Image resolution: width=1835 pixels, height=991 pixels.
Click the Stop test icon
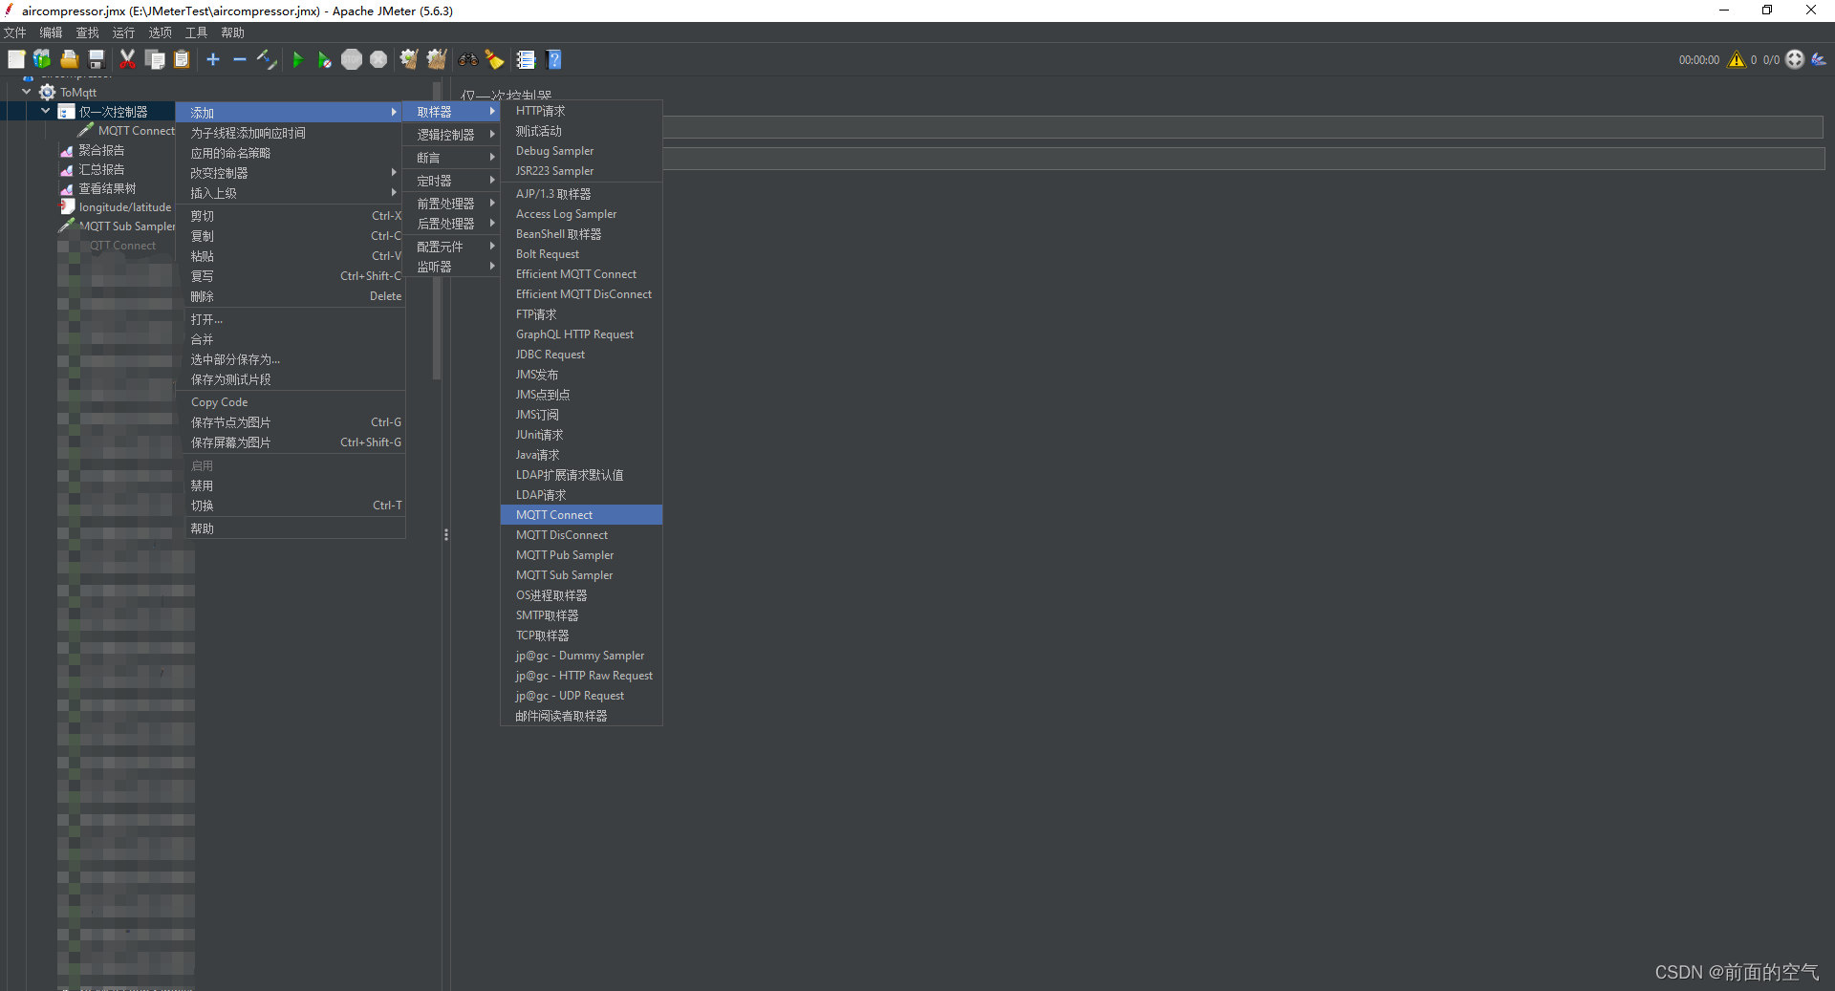[352, 59]
